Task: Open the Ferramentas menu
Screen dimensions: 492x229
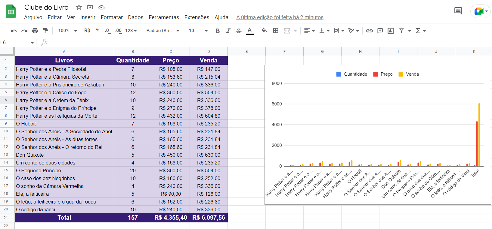Action: 164,17
